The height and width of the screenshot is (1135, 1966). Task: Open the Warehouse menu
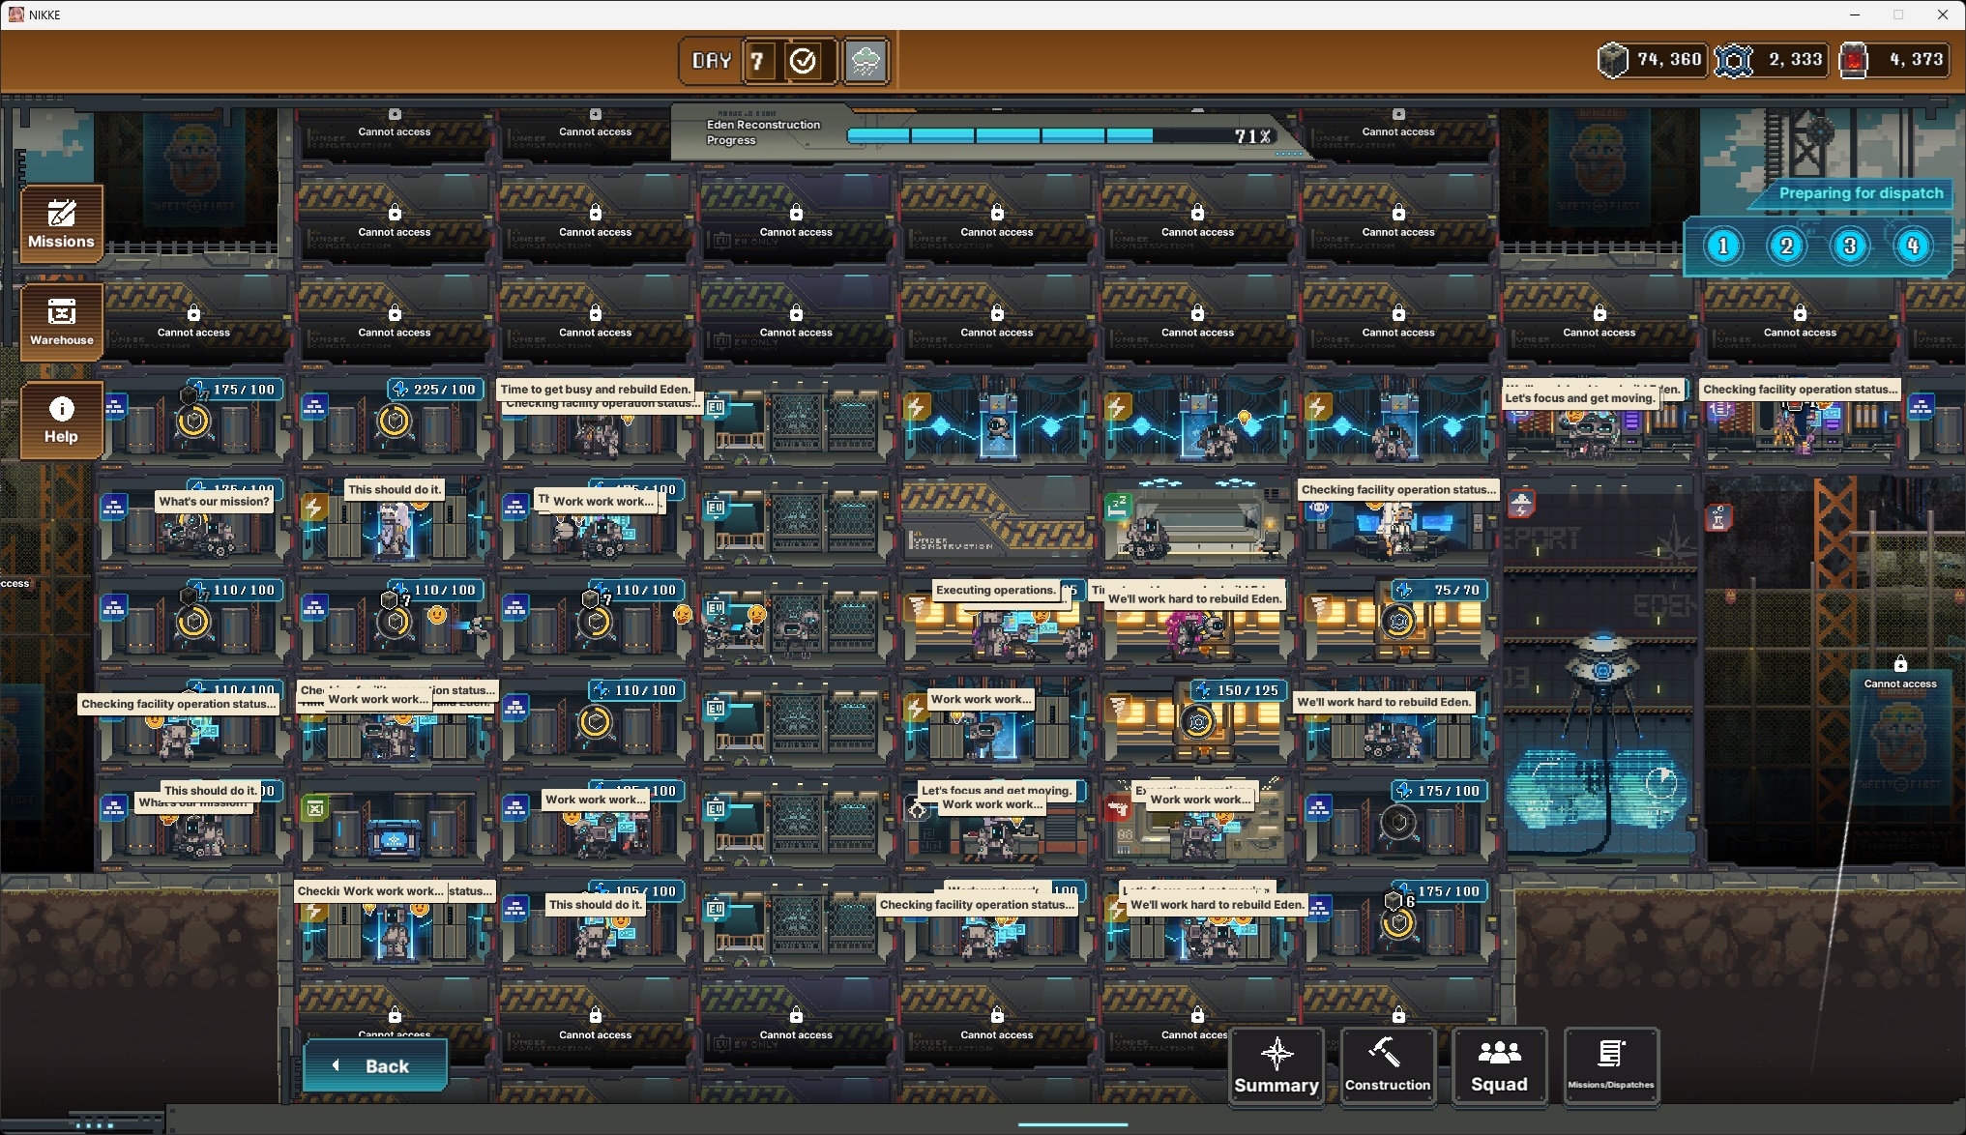(61, 321)
